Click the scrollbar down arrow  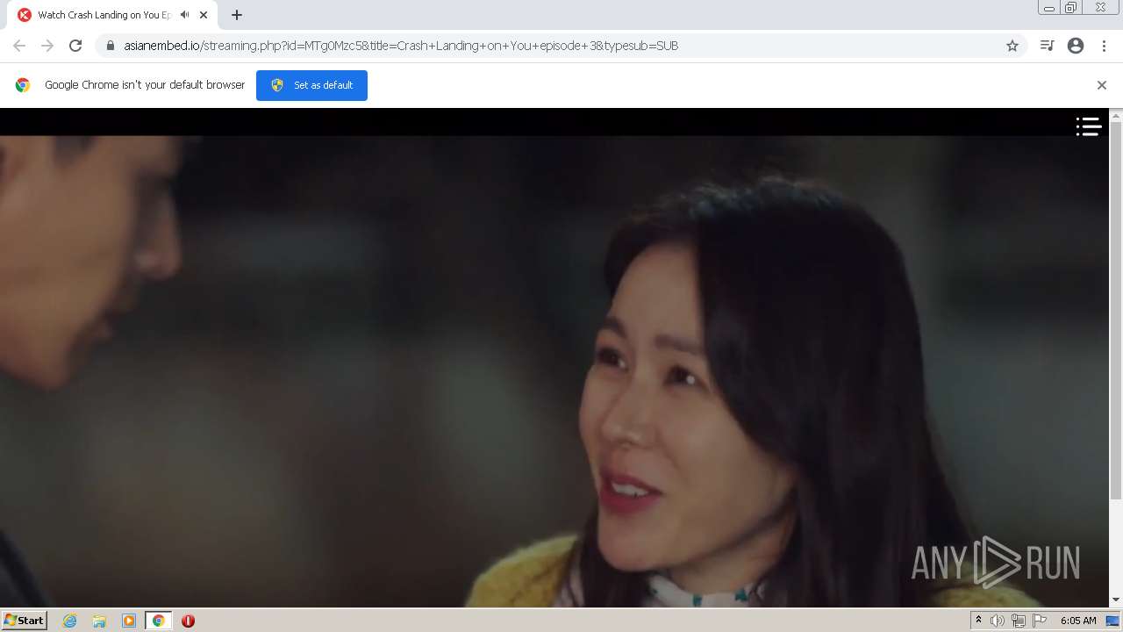pyautogui.click(x=1116, y=600)
